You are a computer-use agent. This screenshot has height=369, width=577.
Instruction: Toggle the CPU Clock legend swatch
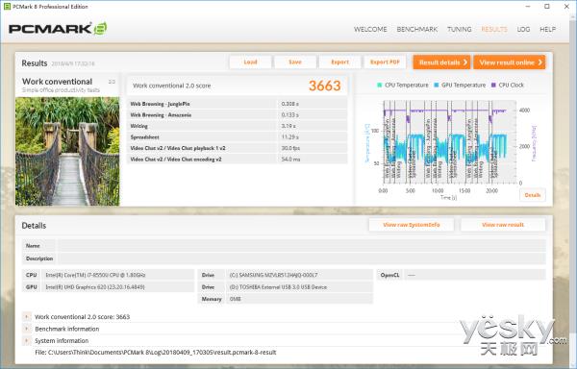(493, 85)
